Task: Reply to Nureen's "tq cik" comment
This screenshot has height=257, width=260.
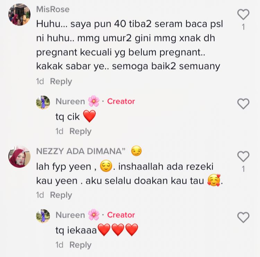Action: (x=80, y=131)
